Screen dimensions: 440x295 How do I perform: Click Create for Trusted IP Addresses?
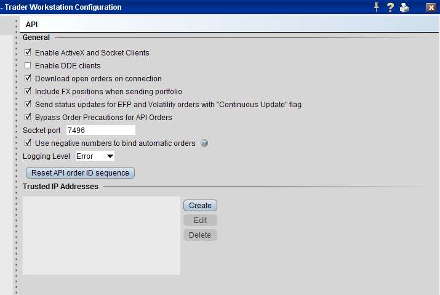click(x=200, y=206)
